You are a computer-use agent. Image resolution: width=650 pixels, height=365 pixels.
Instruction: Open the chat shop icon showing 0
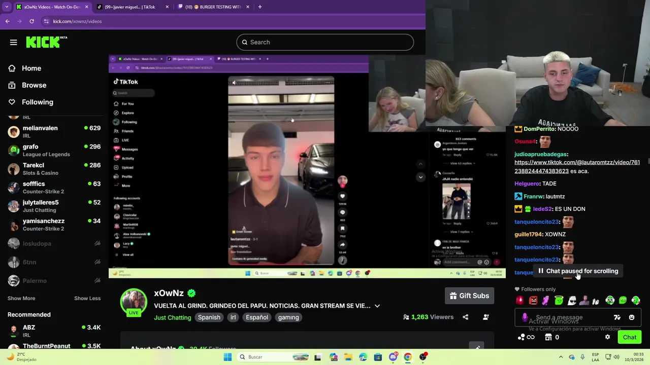pos(551,337)
